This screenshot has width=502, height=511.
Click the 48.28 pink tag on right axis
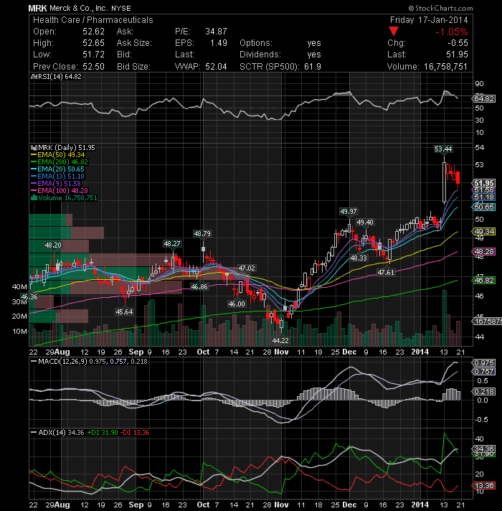click(x=483, y=252)
